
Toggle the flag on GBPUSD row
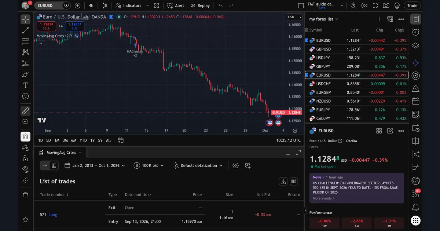tap(307, 49)
